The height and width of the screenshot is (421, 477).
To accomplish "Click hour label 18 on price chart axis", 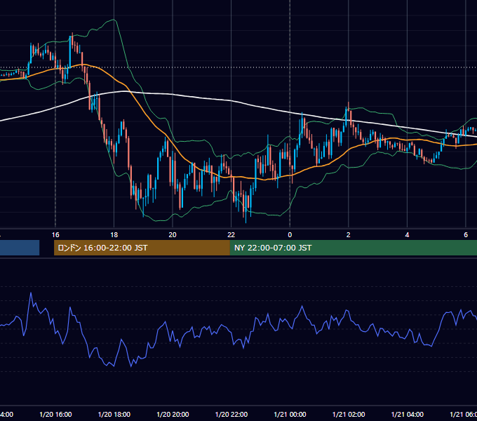I will click(114, 235).
